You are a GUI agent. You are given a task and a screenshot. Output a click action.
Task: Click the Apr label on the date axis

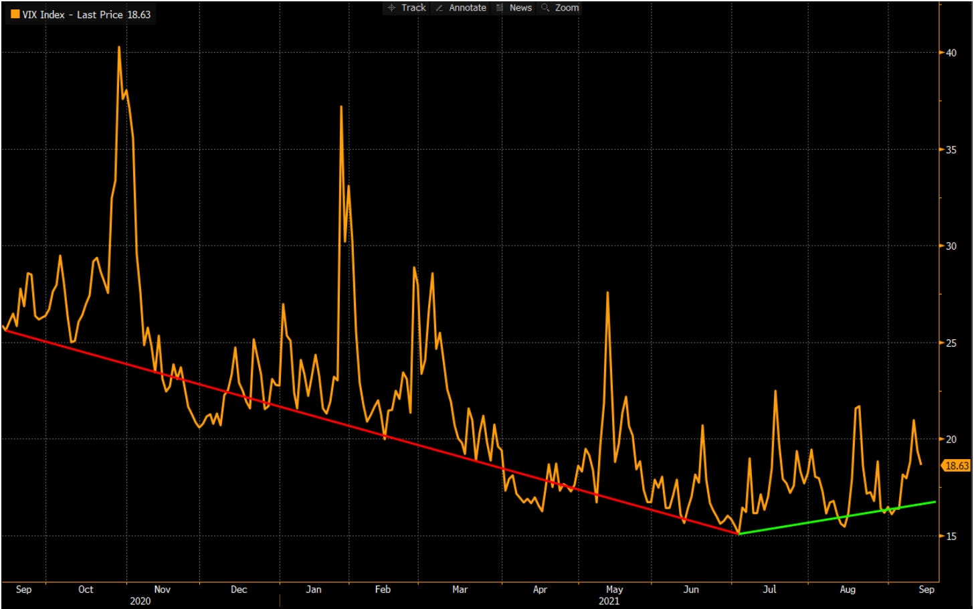(x=540, y=590)
